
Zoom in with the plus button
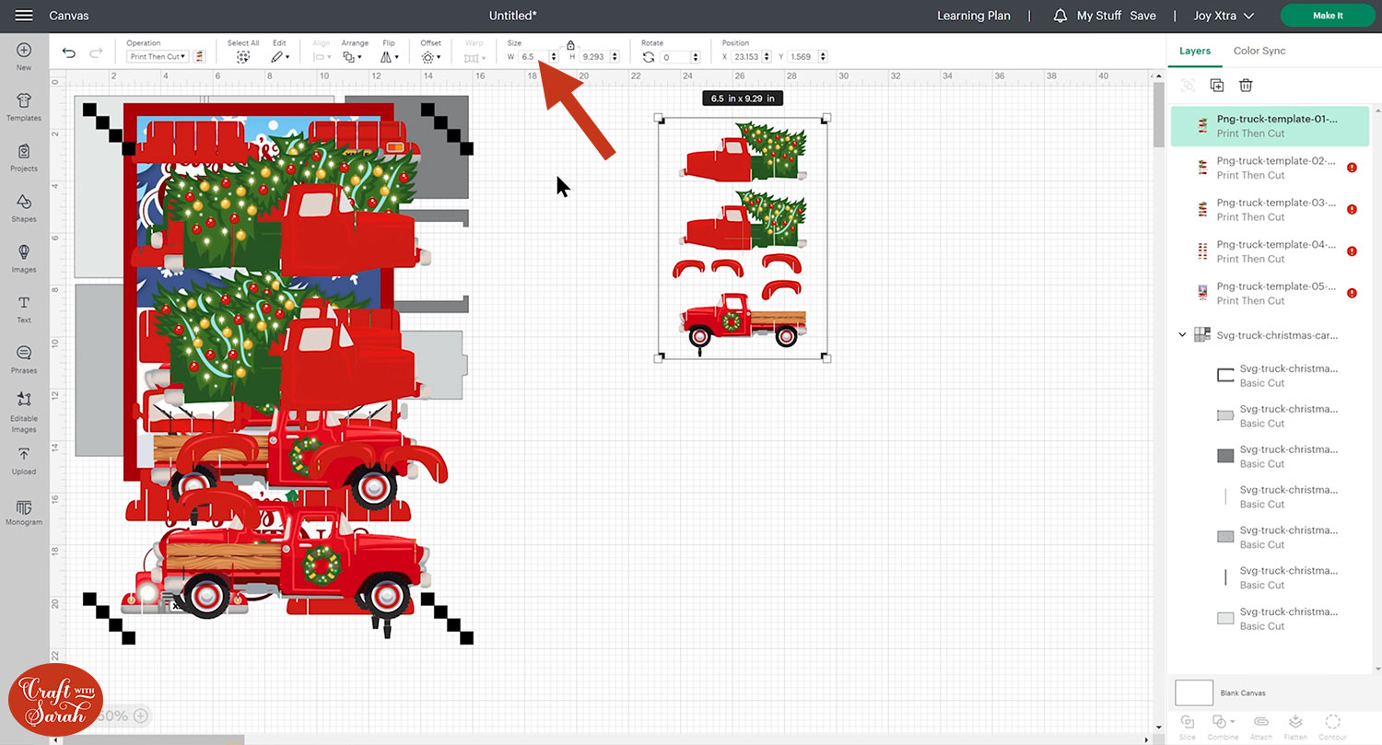tap(140, 716)
